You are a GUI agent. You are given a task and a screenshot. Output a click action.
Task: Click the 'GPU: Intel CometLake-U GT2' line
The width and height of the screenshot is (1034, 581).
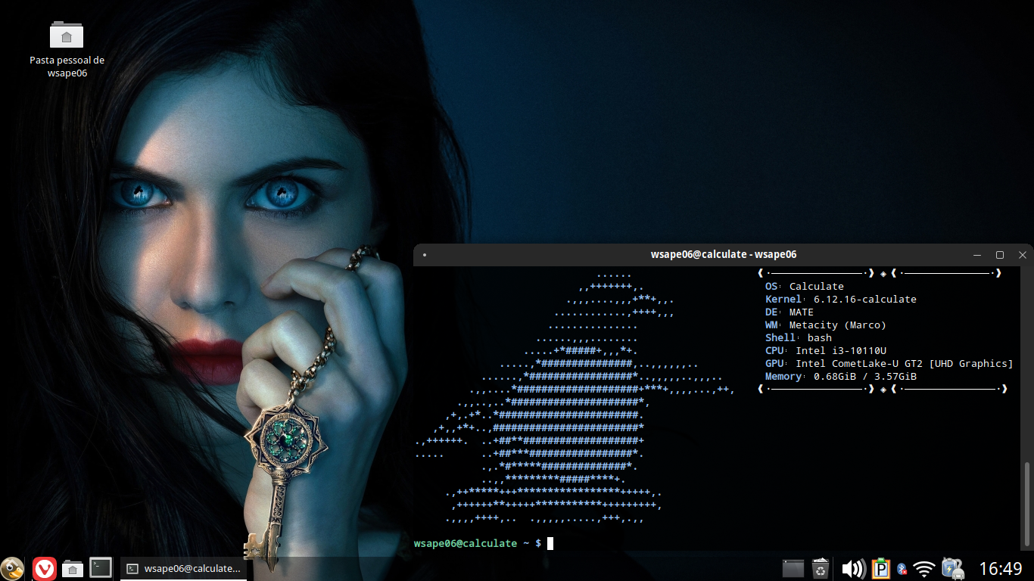[889, 363]
